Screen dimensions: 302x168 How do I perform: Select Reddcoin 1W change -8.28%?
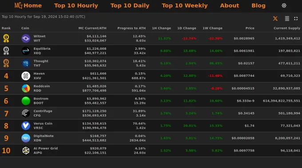pyautogui.click(x=216, y=88)
